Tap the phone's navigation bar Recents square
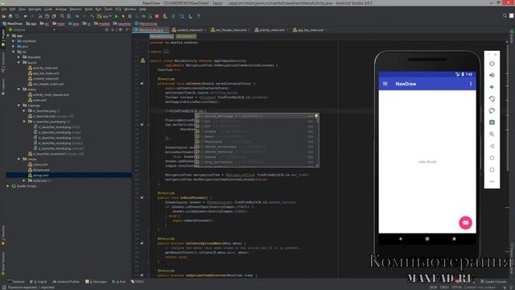Viewport: 515px width, 290px height. pos(454,238)
